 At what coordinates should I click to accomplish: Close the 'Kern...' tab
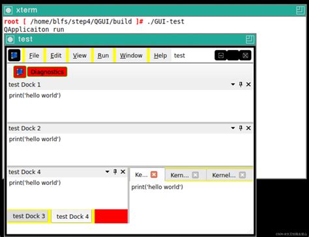point(196,175)
